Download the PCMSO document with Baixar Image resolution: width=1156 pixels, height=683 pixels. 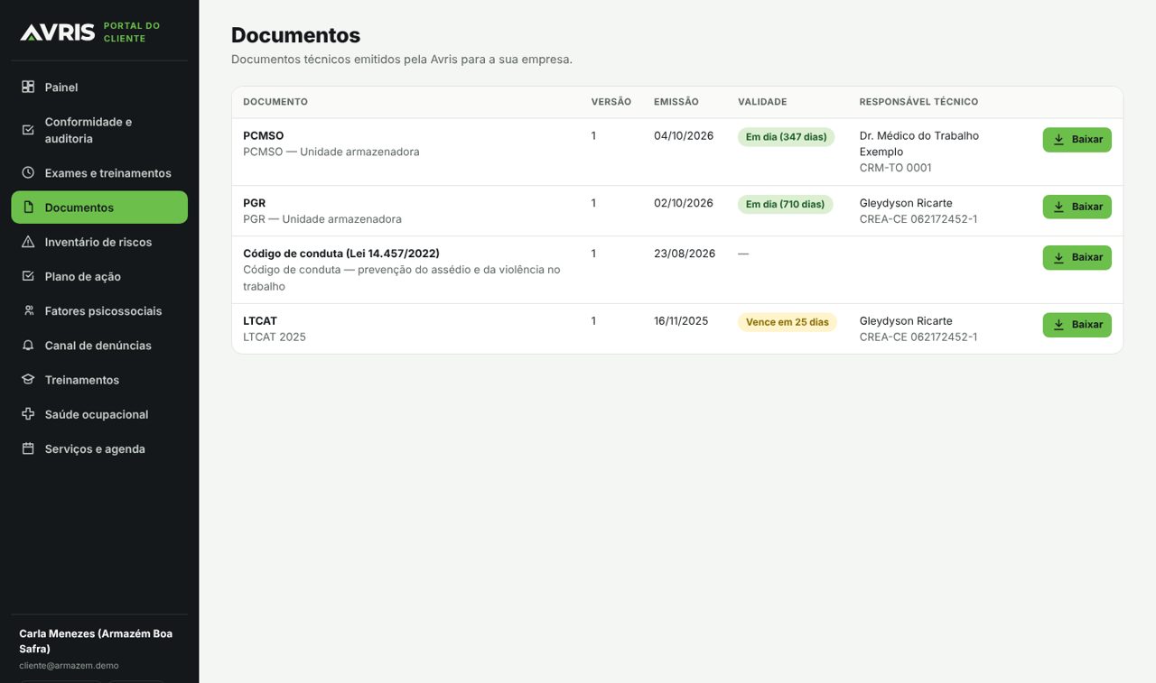point(1077,140)
